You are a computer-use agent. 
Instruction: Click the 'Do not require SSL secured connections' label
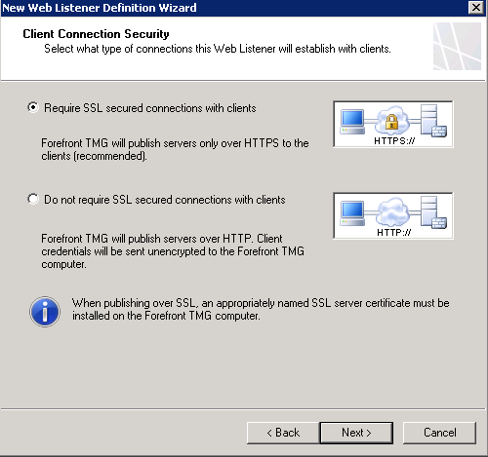tap(165, 200)
